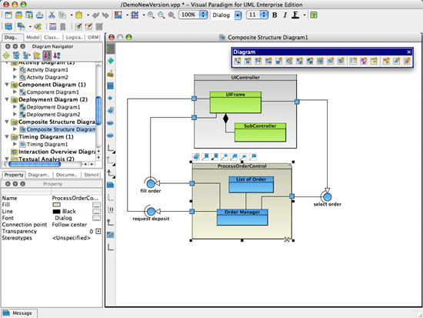Click the New Project toolbar icon
Screen dimensions: 423x318
click(x=8, y=15)
